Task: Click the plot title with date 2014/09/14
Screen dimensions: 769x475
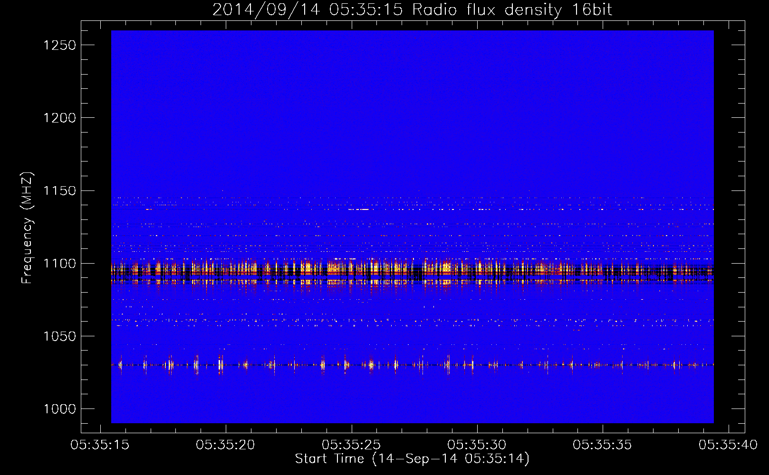Action: coord(412,10)
